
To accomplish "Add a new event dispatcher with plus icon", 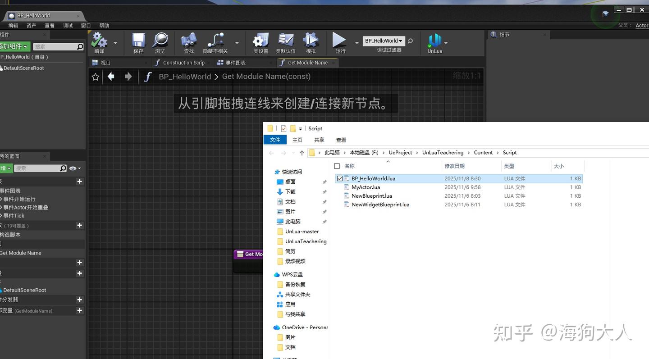I will [80, 300].
